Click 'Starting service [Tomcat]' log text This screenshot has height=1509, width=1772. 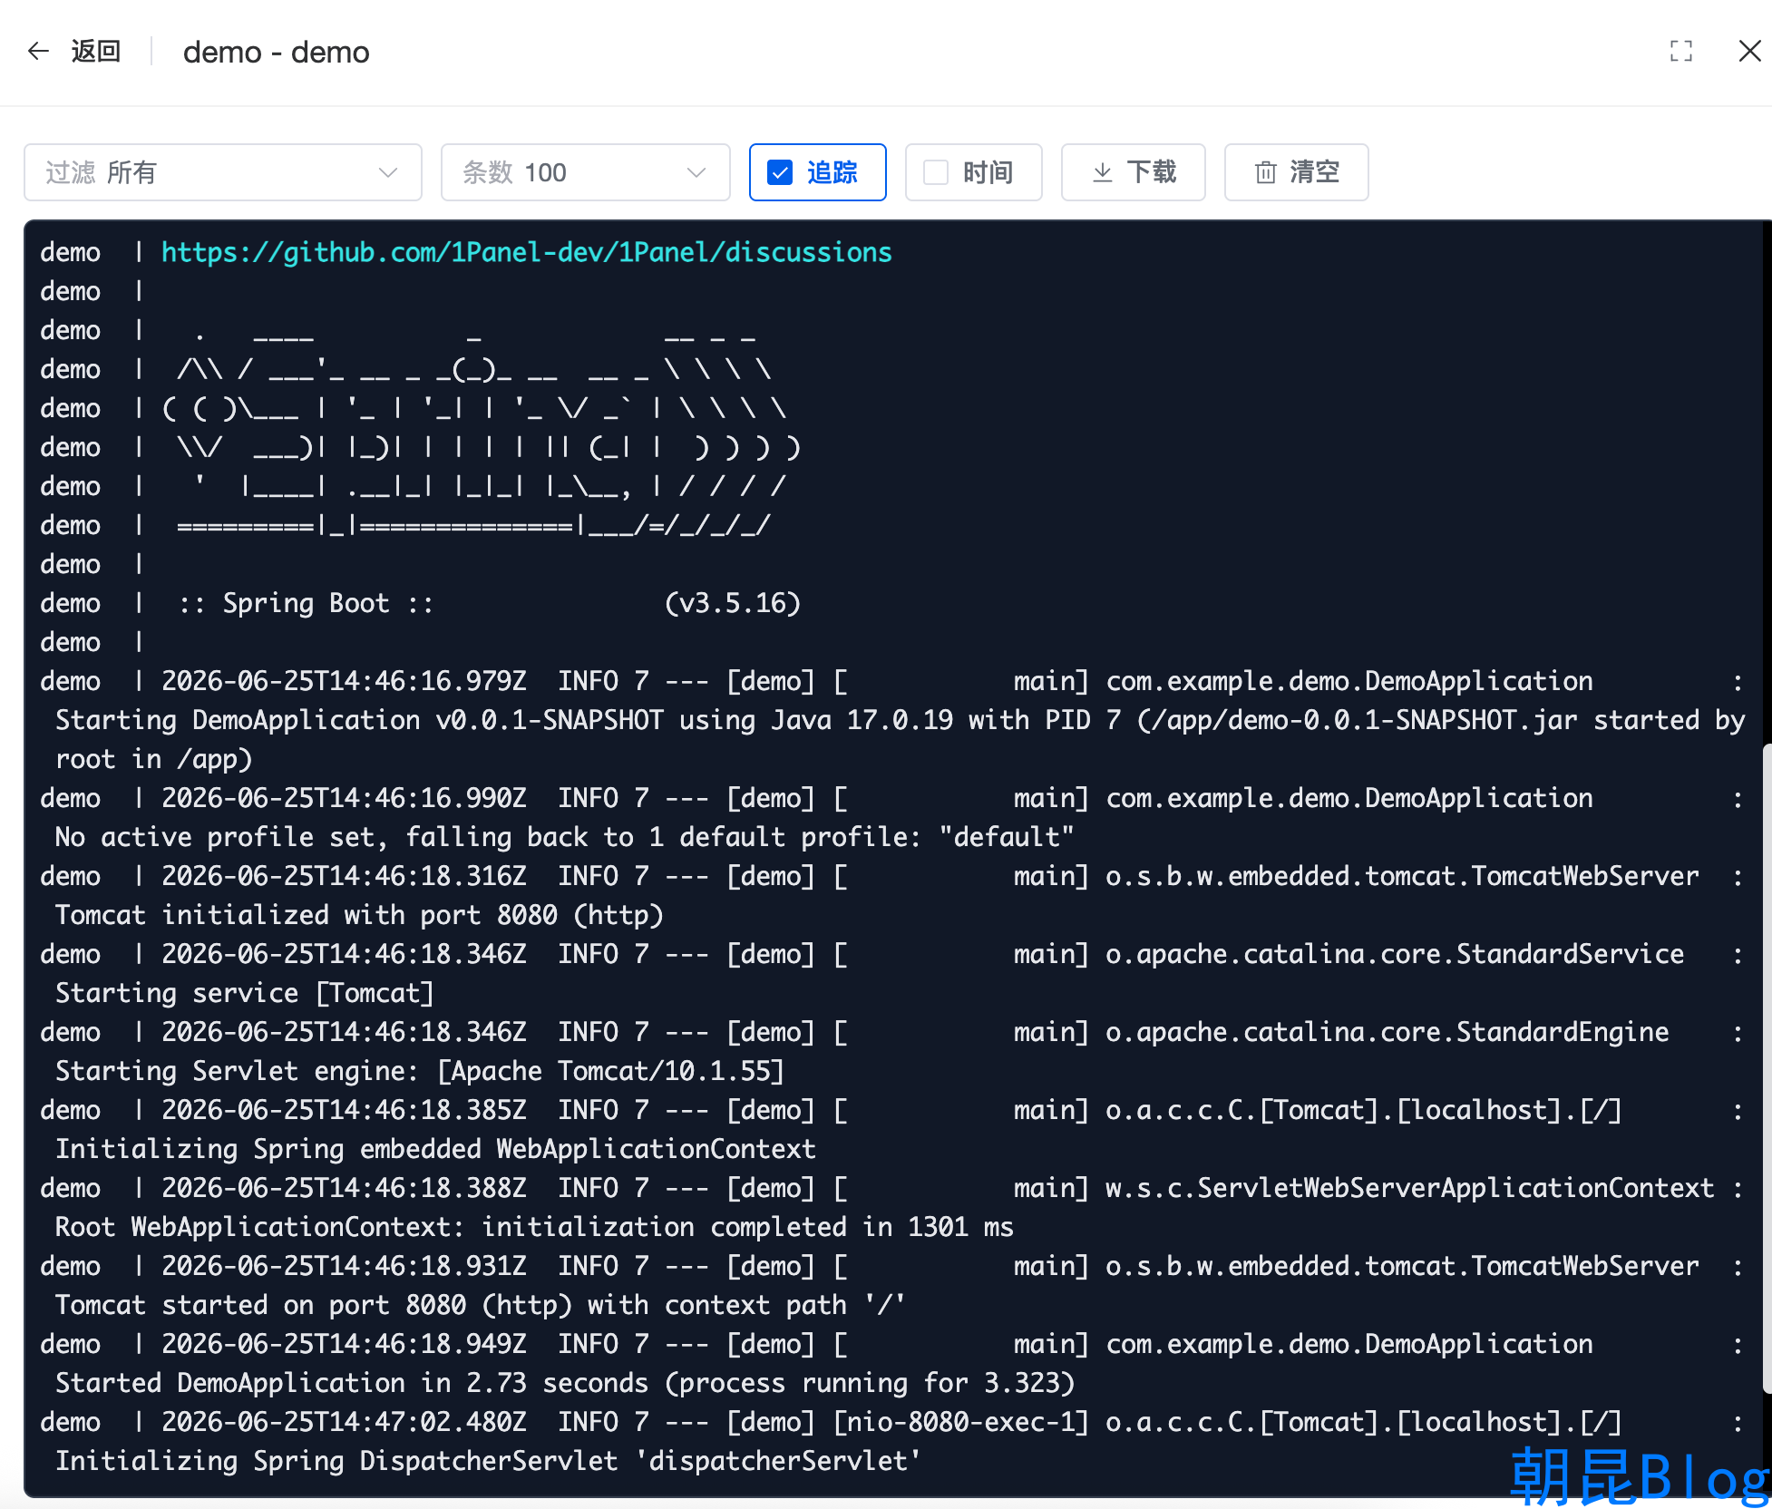point(245,993)
